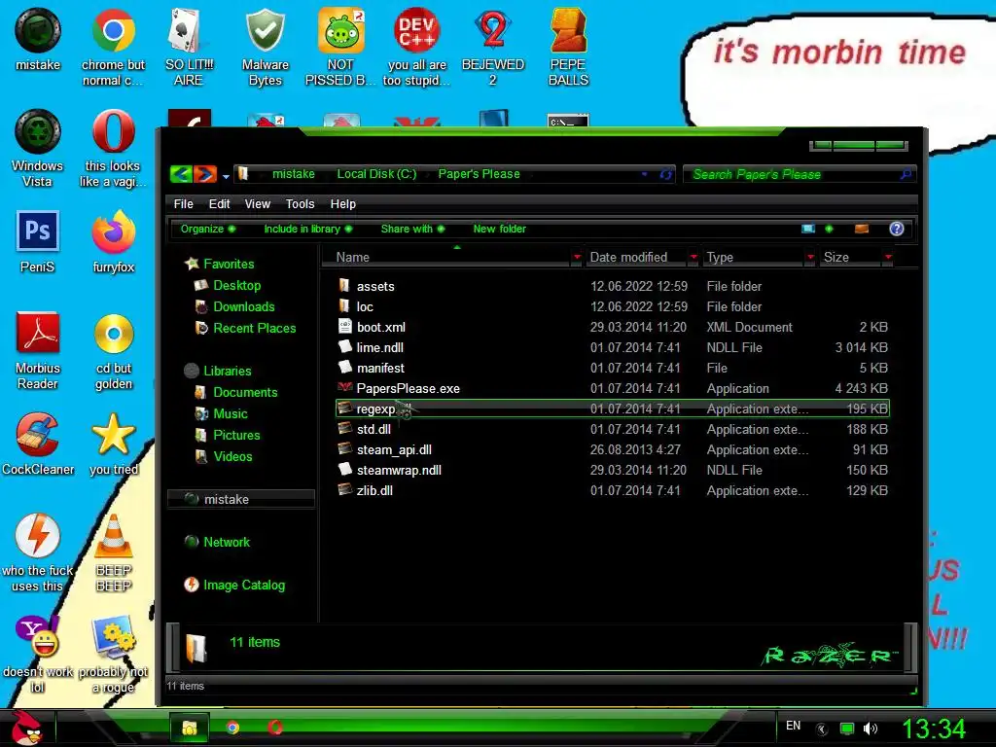Expand the 'Include in library' dropdown

coord(308,229)
